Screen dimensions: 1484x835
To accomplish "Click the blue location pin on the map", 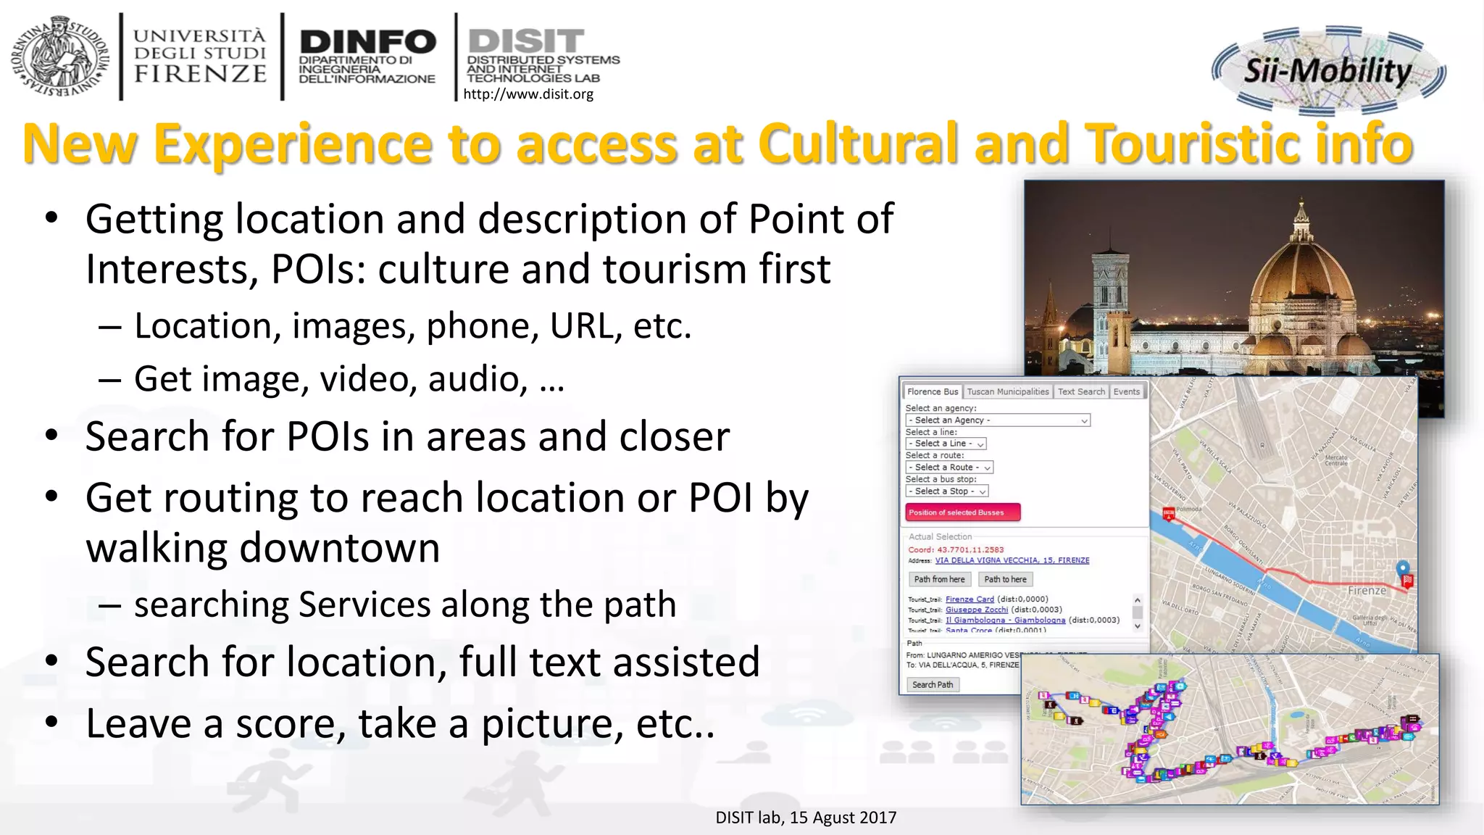I will pyautogui.click(x=1403, y=569).
